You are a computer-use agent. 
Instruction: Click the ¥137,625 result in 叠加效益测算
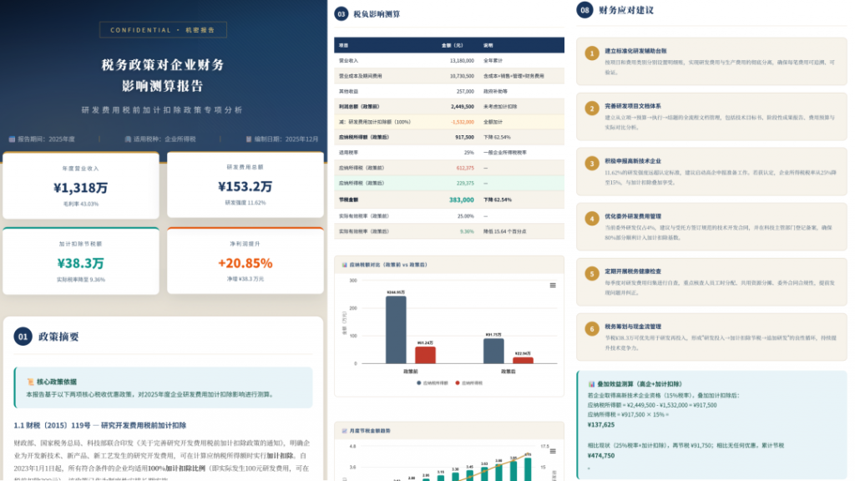pyautogui.click(x=601, y=424)
